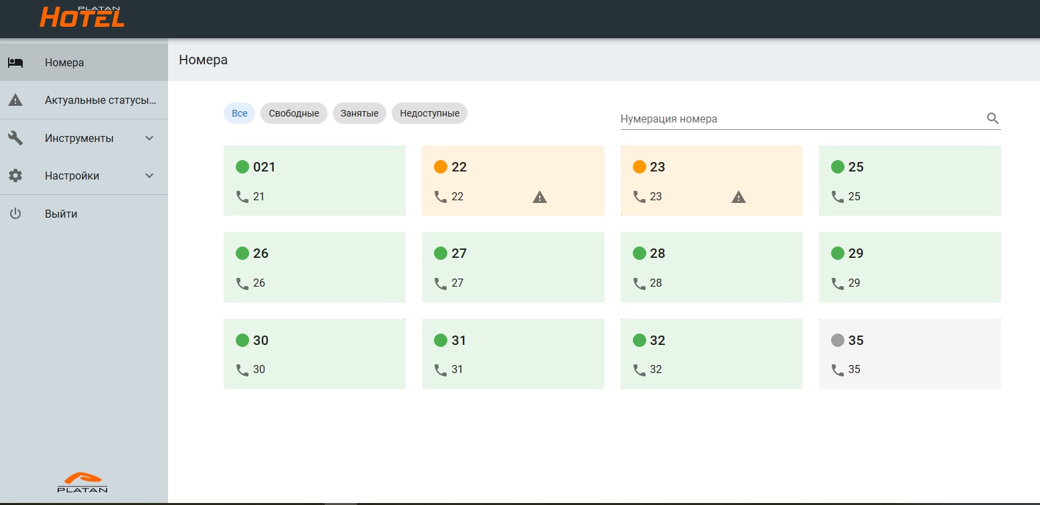Open room 28 title
This screenshot has height=505, width=1040.
point(658,253)
